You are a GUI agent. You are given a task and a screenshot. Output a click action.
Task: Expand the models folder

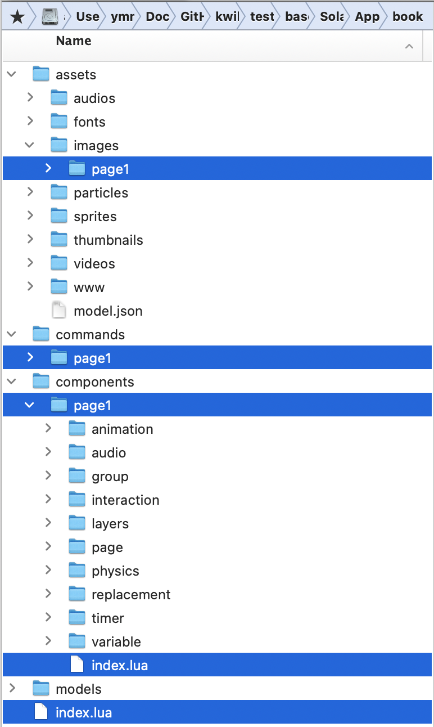coord(12,689)
